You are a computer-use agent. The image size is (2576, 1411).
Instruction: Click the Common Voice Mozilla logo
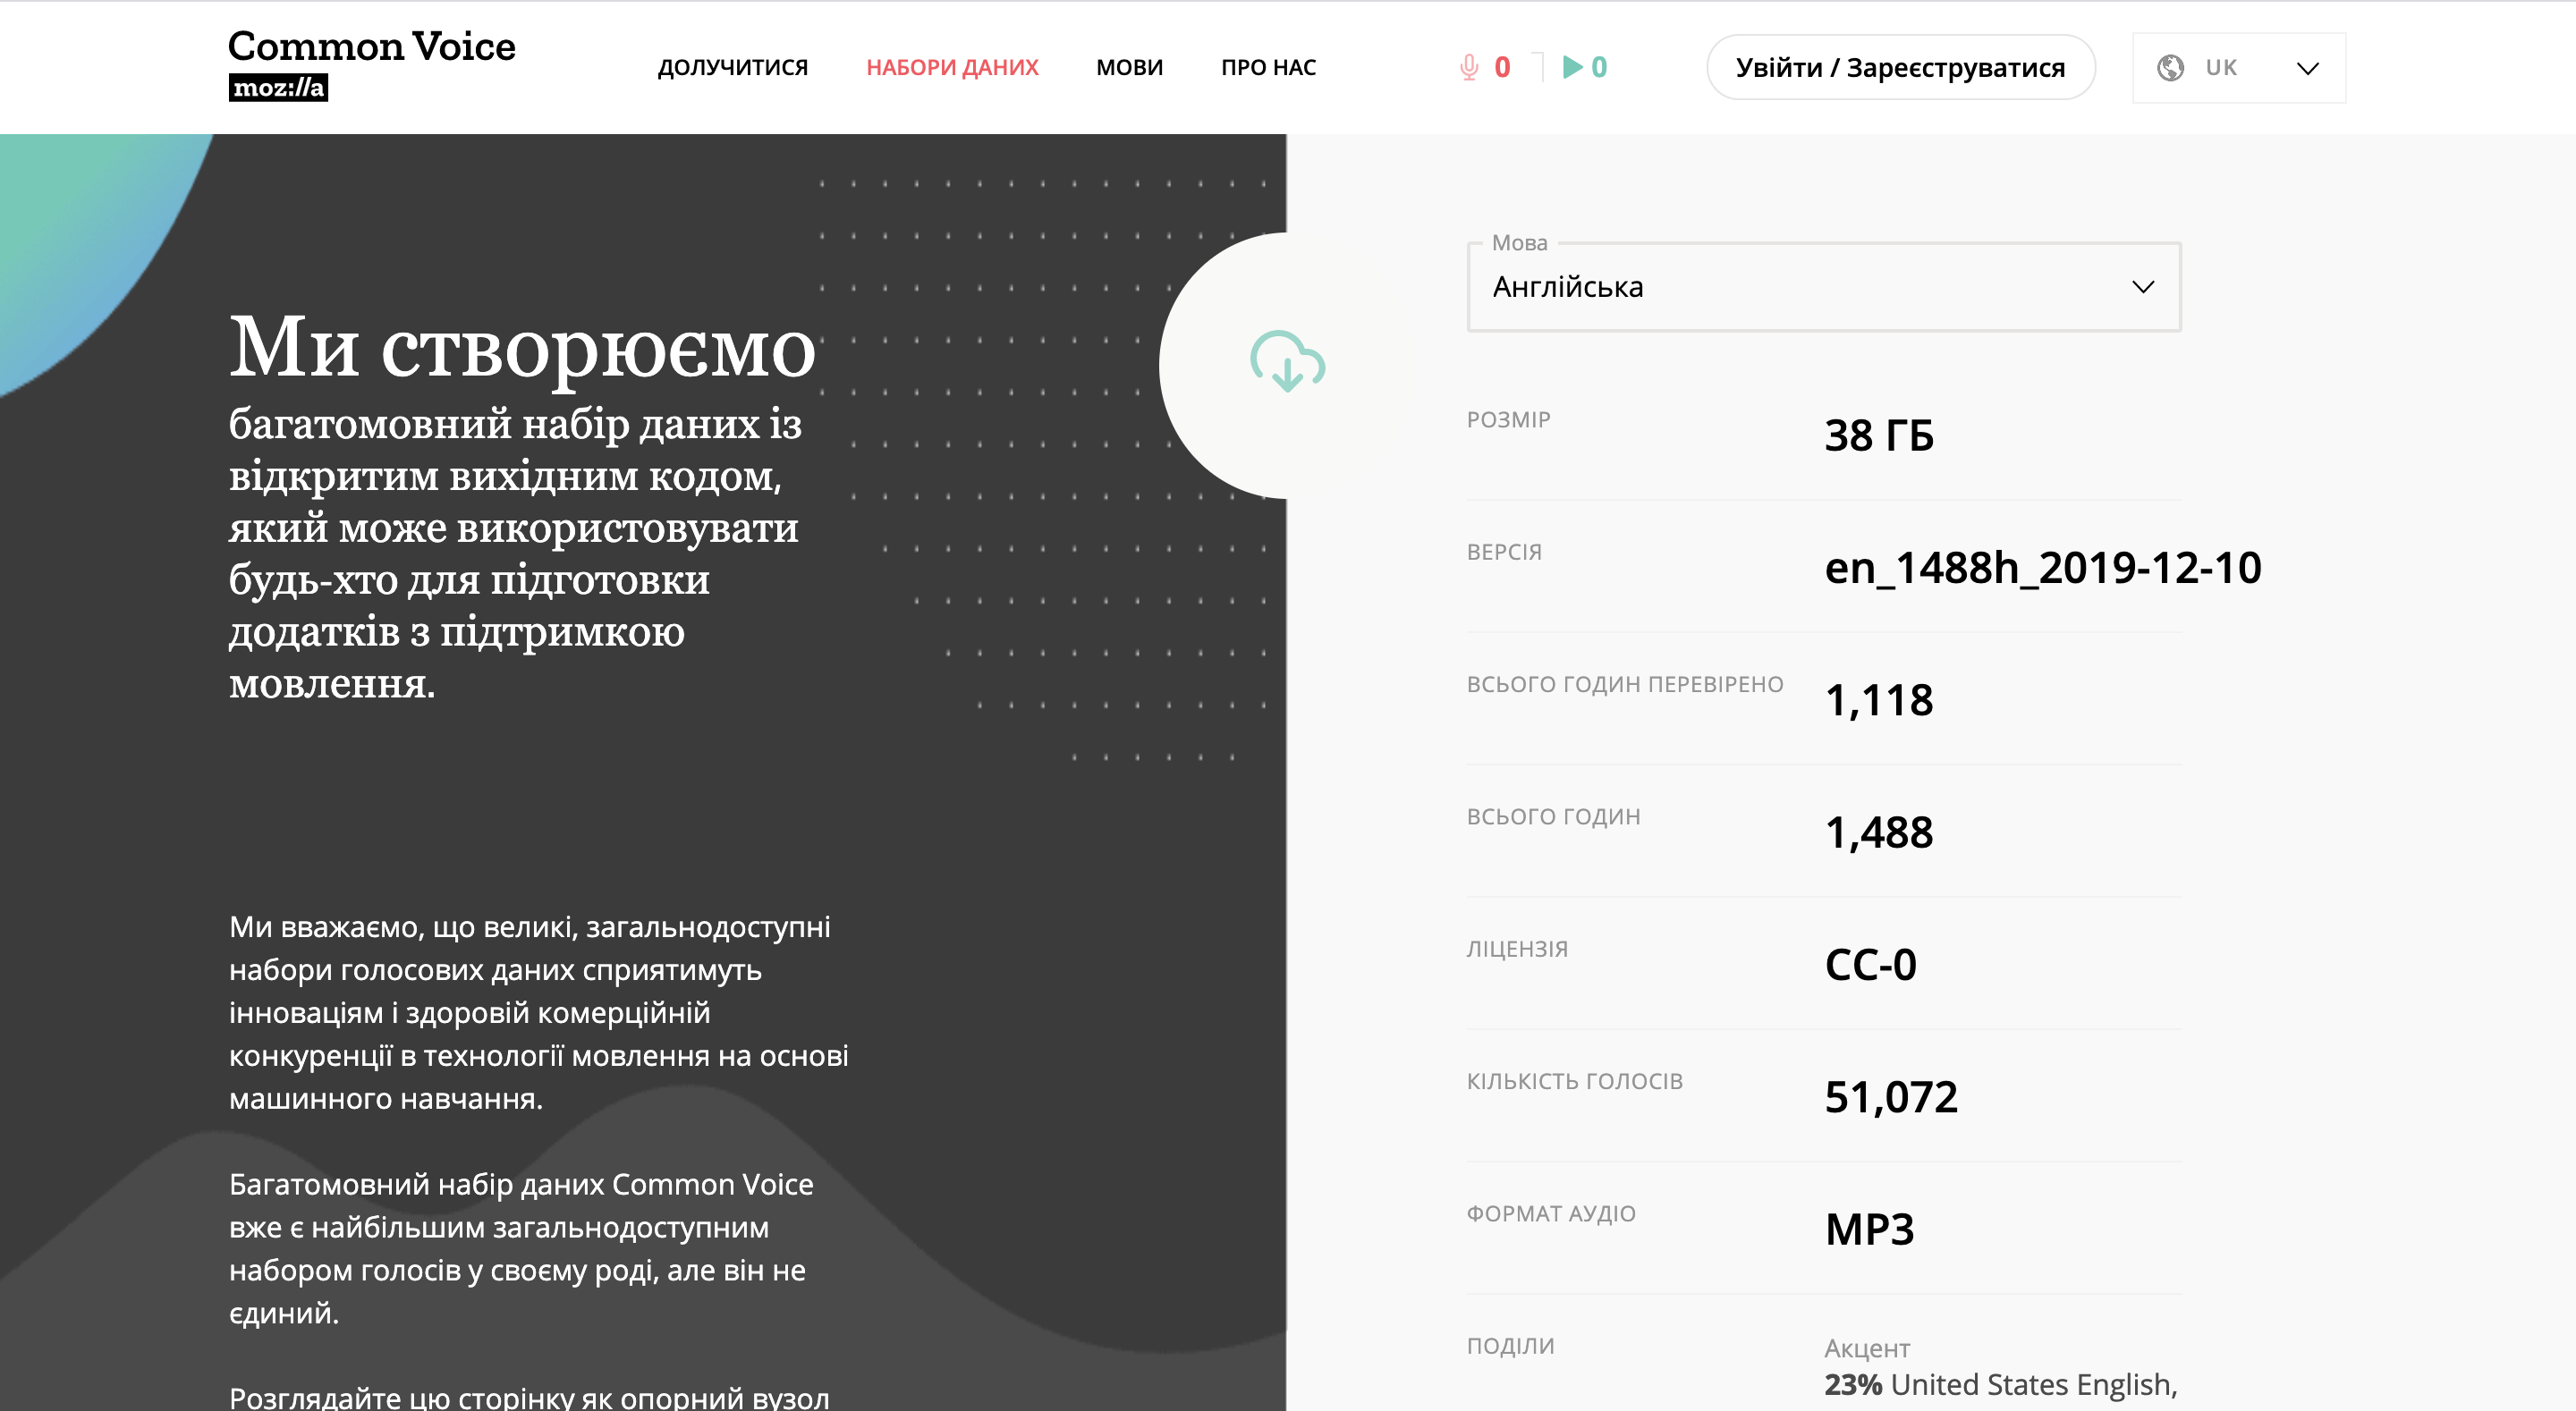pos(372,65)
